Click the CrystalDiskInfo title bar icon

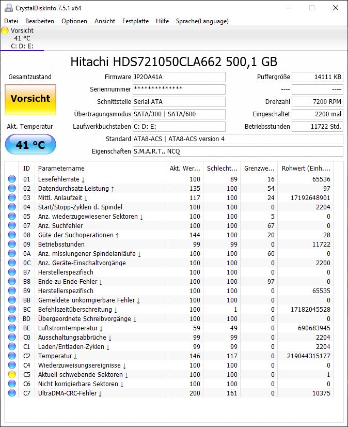click(x=9, y=8)
